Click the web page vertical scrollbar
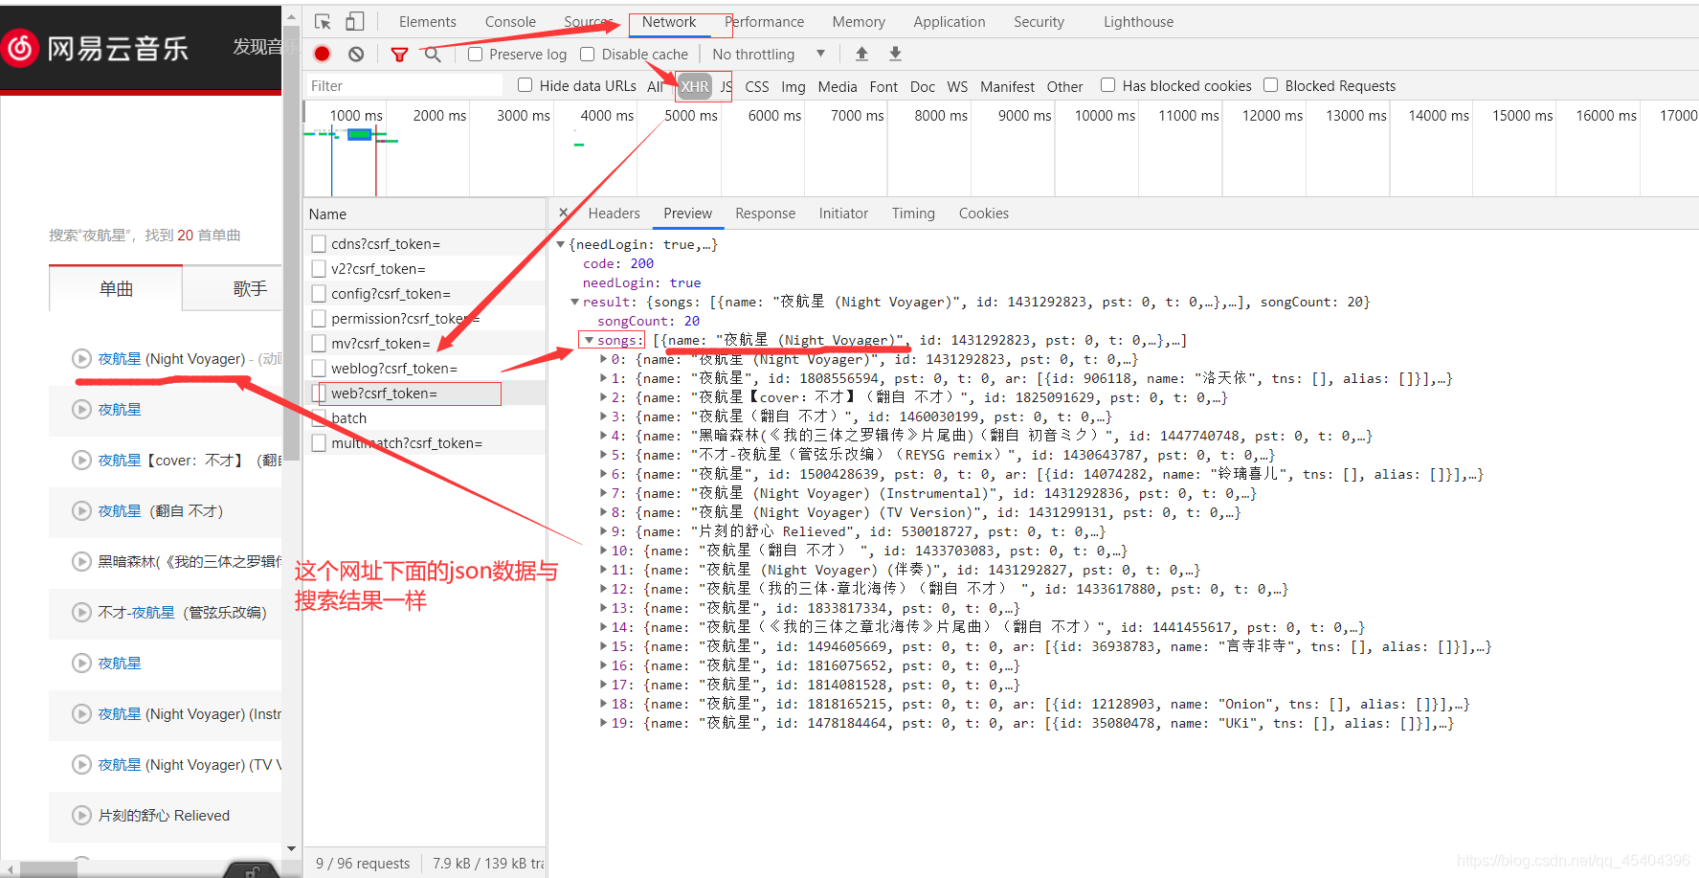The height and width of the screenshot is (878, 1699). coord(292,243)
